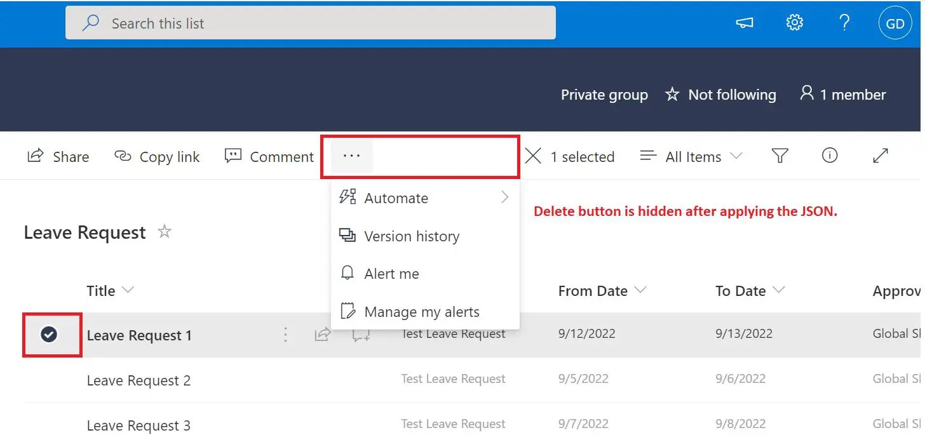Open the All Items view switcher
The width and height of the screenshot is (925, 435).
[692, 156]
